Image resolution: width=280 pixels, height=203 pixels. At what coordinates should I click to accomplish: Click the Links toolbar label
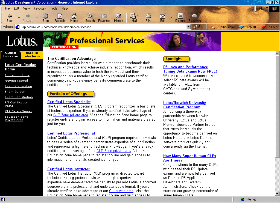click(261, 8)
